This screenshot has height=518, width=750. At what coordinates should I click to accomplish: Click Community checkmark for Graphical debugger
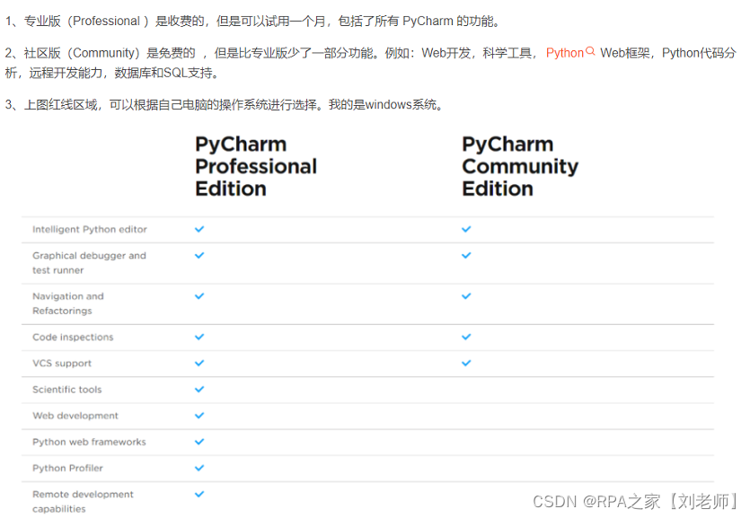466,255
